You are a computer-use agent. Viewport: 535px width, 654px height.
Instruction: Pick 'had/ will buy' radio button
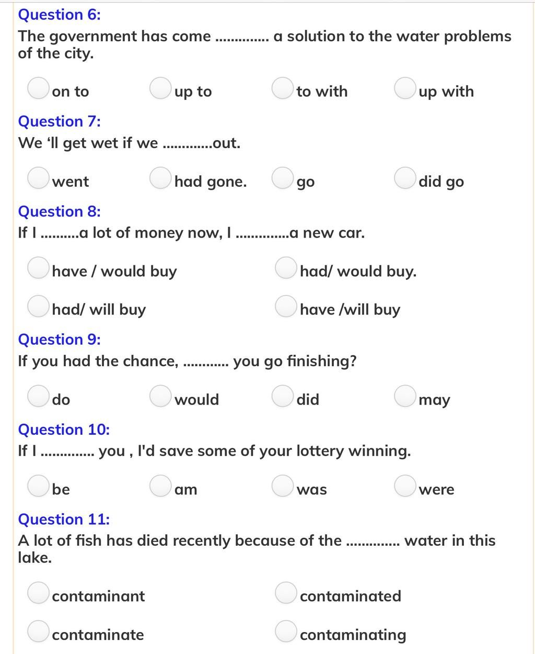click(38, 306)
